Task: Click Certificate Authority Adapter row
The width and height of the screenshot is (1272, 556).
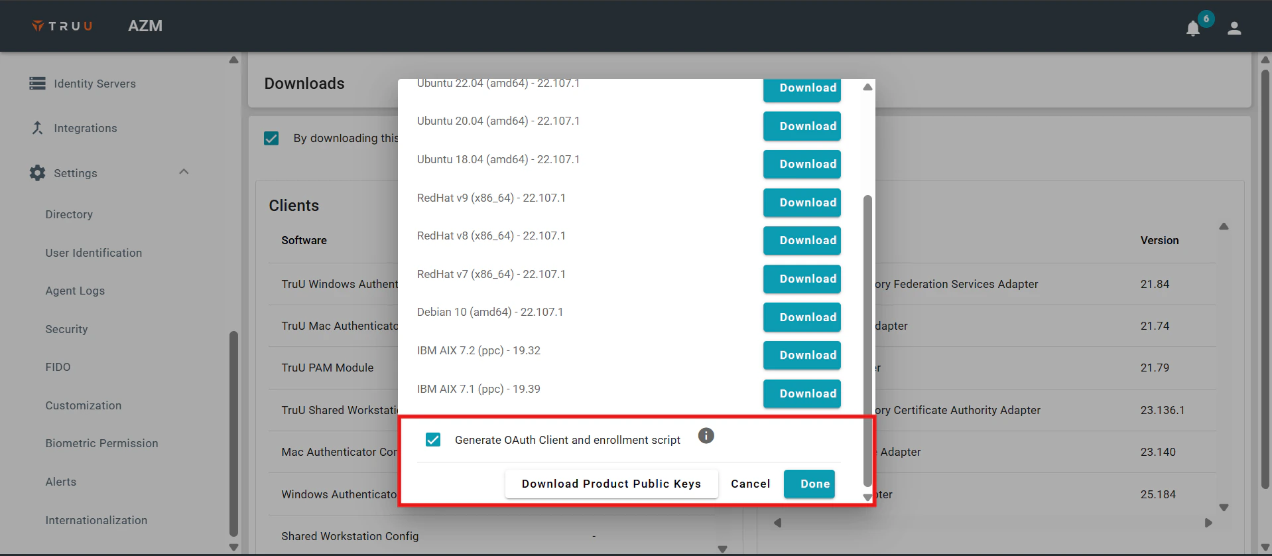Action: [x=958, y=410]
